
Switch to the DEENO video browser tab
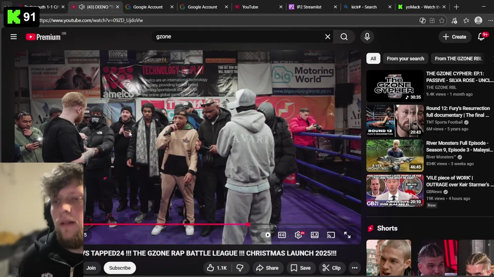click(x=95, y=7)
